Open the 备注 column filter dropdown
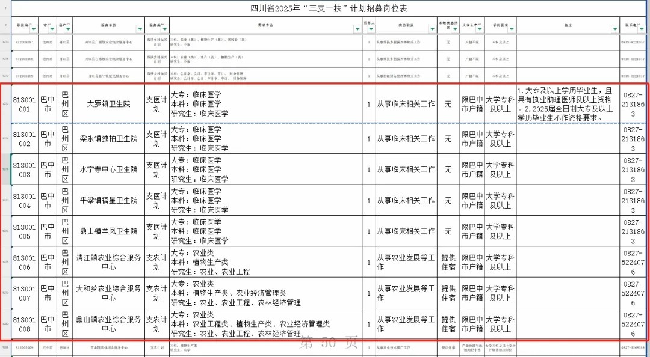 point(615,29)
